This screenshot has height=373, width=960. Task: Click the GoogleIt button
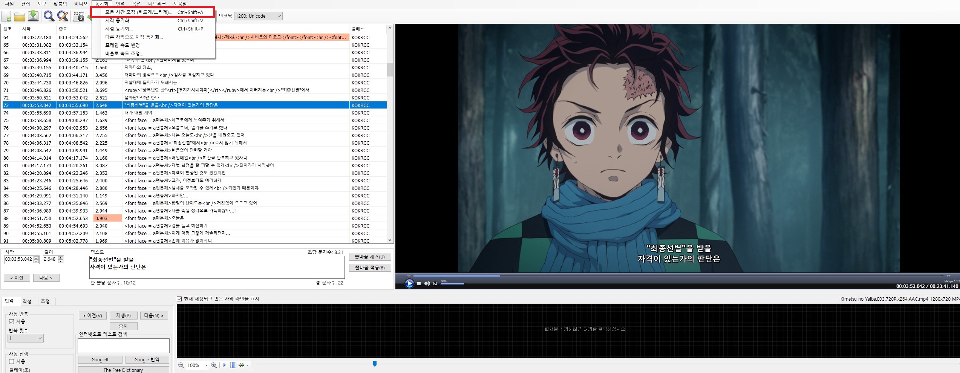coord(100,360)
